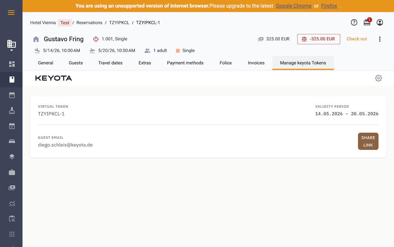
Task: Switch to the Folios tab
Action: click(x=226, y=63)
